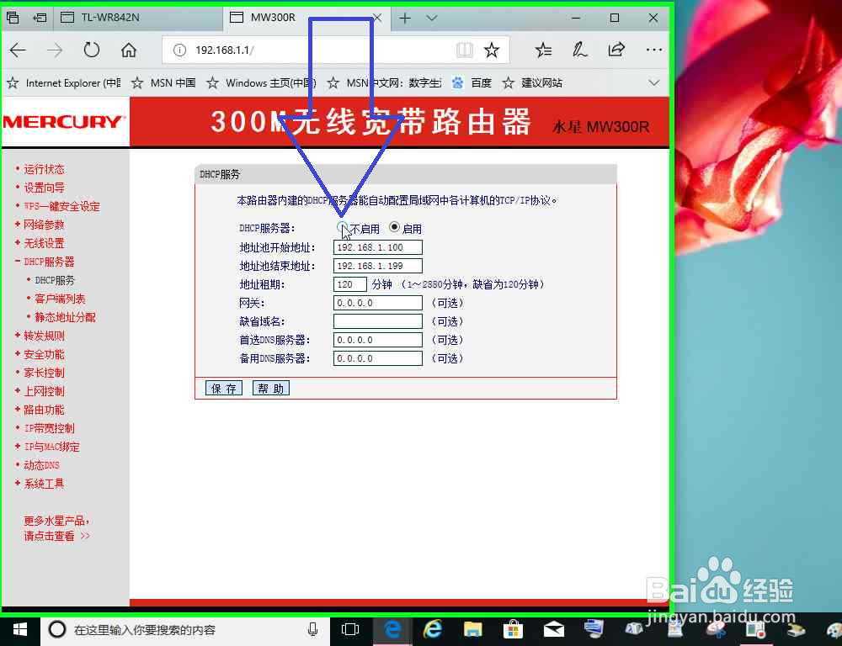The height and width of the screenshot is (646, 842).
Task: Expand the favorites bar overflow chevron
Action: pyautogui.click(x=654, y=83)
